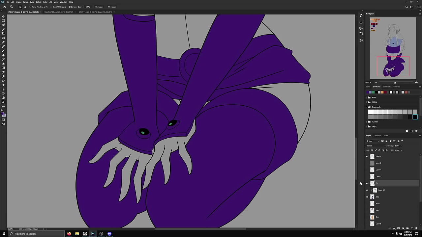This screenshot has height=237, width=422.
Task: Expand the RGB swatch group
Action: 367,98
